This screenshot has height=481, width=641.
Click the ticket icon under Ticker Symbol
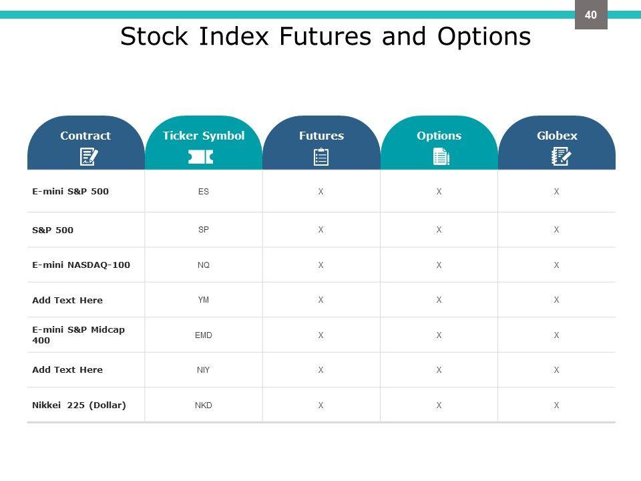[x=200, y=157]
